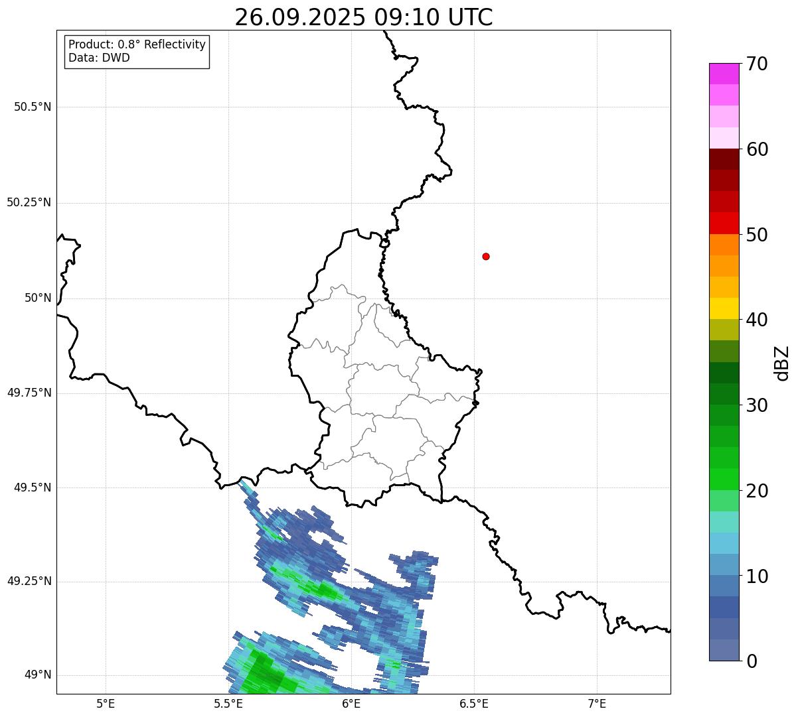
Task: Pick the dark maroon swatch just below 60
Action: pyautogui.click(x=724, y=159)
